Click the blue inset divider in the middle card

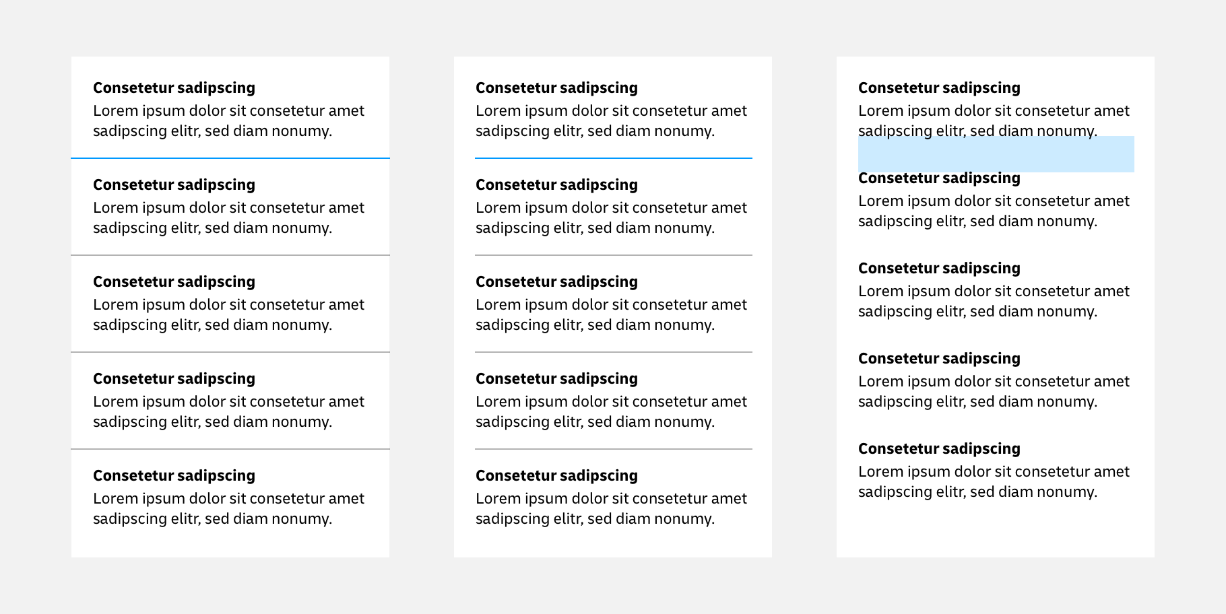(613, 158)
